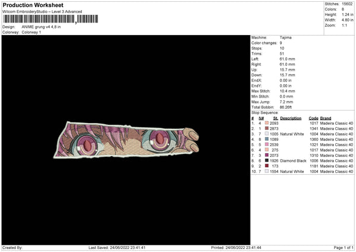Click stitch count 275 in stop 6
Viewport: 356px width, 252px height.
click(x=275, y=150)
